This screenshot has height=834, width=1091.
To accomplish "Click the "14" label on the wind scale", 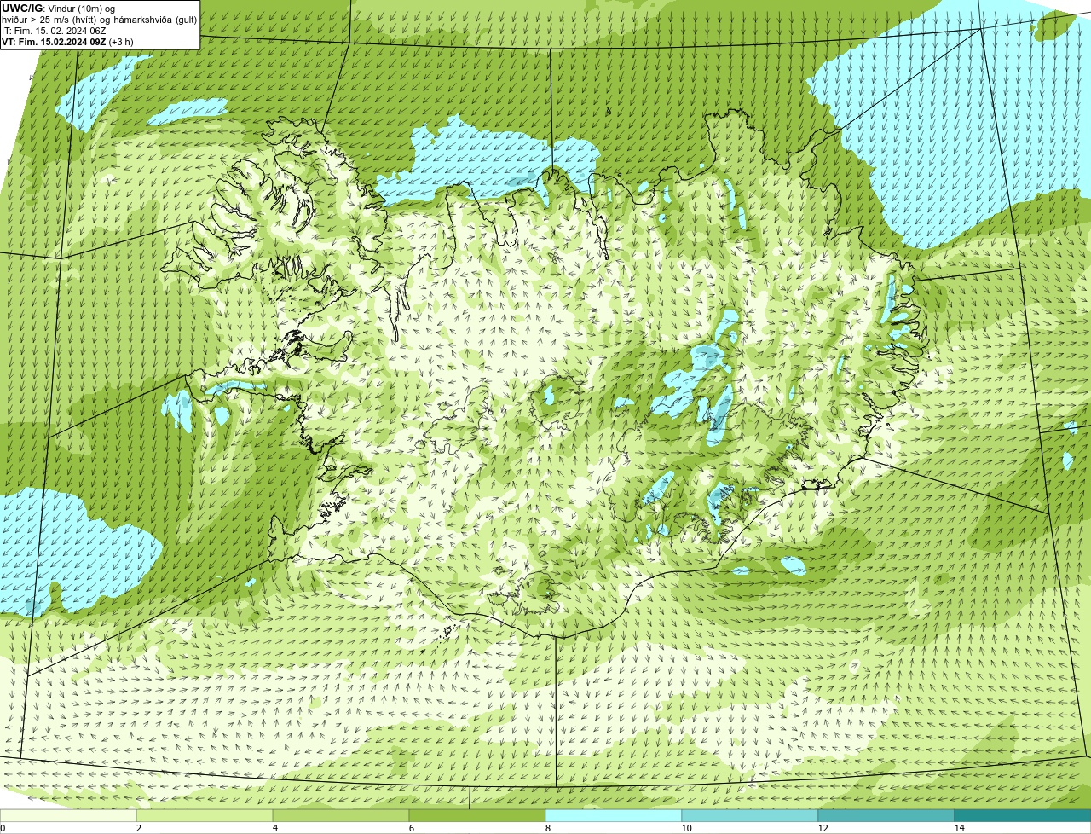I will point(959,828).
